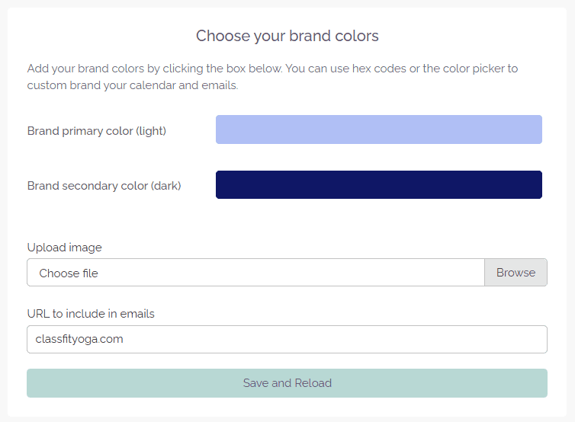Open file browser using the gray Browse button
575x422 pixels.
click(x=516, y=273)
